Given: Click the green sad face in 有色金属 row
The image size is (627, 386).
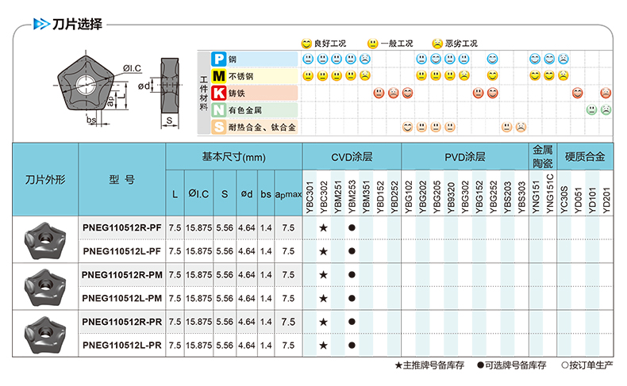Looking at the screenshot, I should tap(606, 109).
